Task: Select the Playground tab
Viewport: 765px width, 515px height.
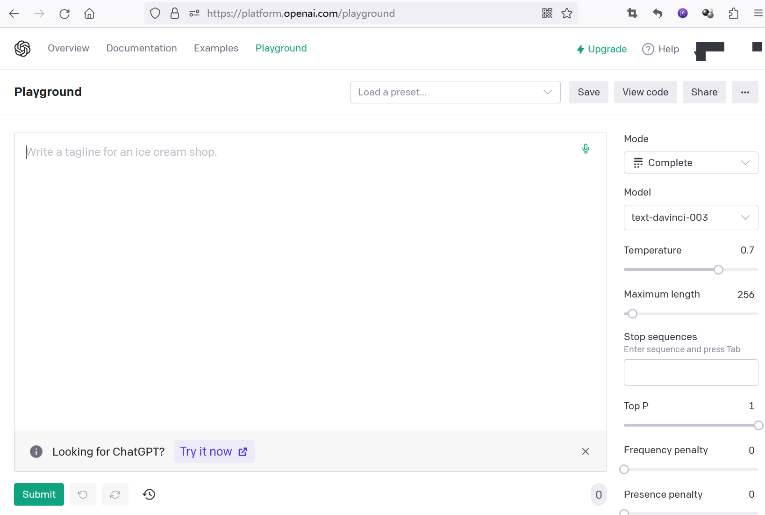Action: pos(281,48)
